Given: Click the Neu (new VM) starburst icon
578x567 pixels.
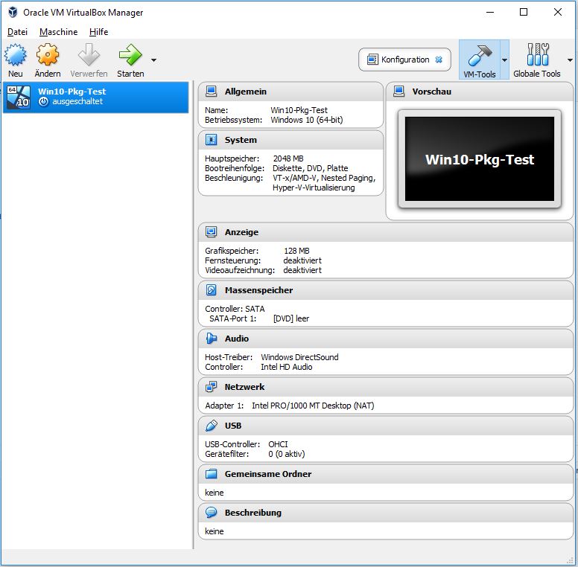Looking at the screenshot, I should pyautogui.click(x=16, y=55).
